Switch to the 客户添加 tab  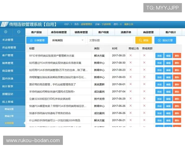[36, 32]
